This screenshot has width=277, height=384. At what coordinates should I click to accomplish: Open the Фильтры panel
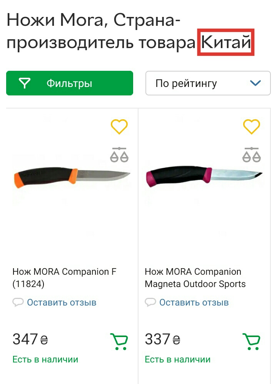pyautogui.click(x=70, y=83)
